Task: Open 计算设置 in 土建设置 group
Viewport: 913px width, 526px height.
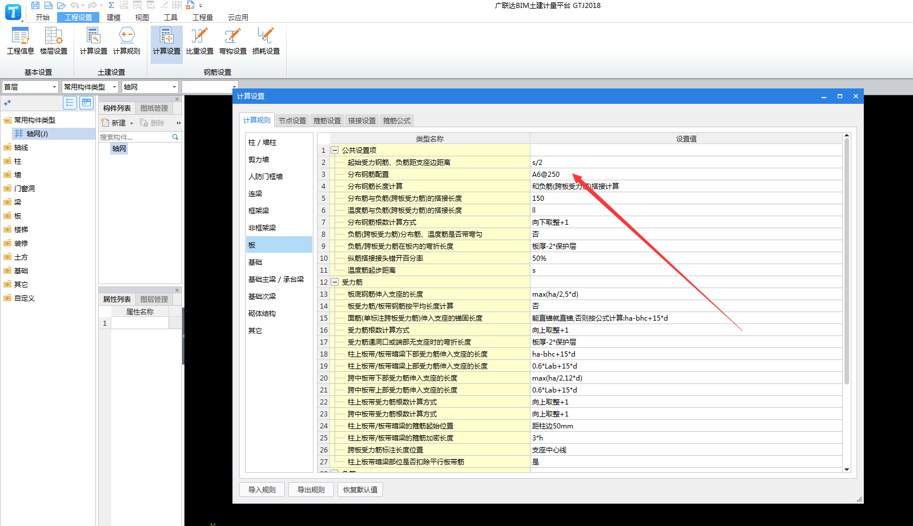Action: [94, 41]
